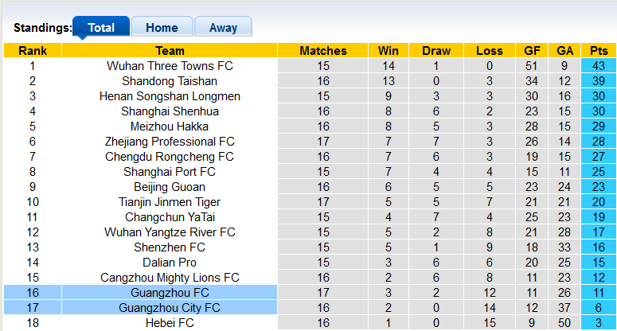Select Tianjin Jinmen Tiger team
Image resolution: width=617 pixels, height=331 pixels.
point(170,202)
